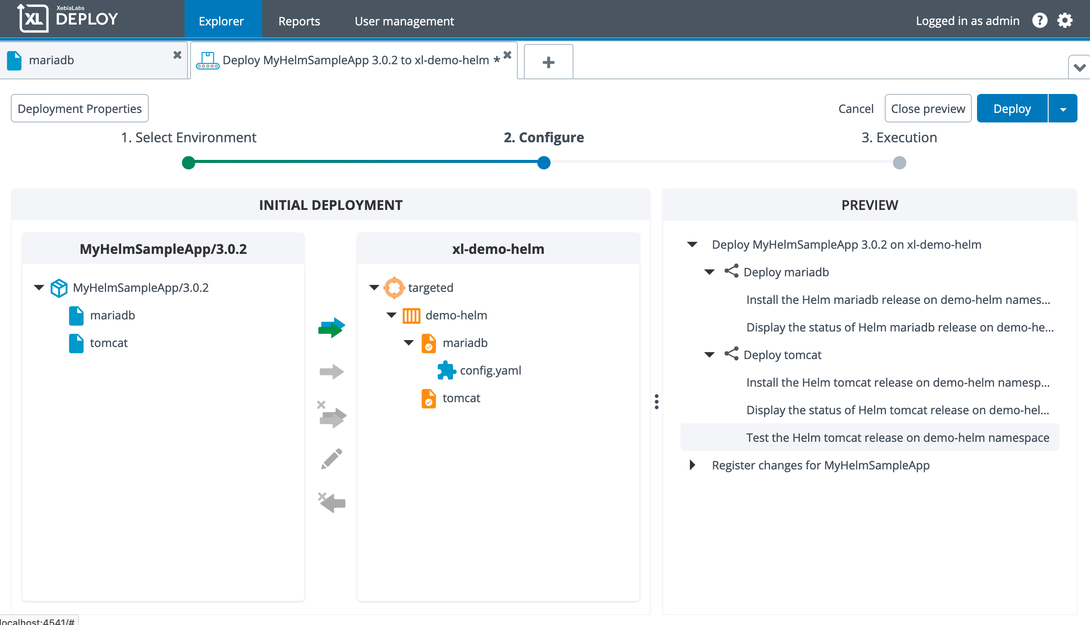Click the Close preview button
Viewport: 1090px width, 625px height.
(x=927, y=109)
